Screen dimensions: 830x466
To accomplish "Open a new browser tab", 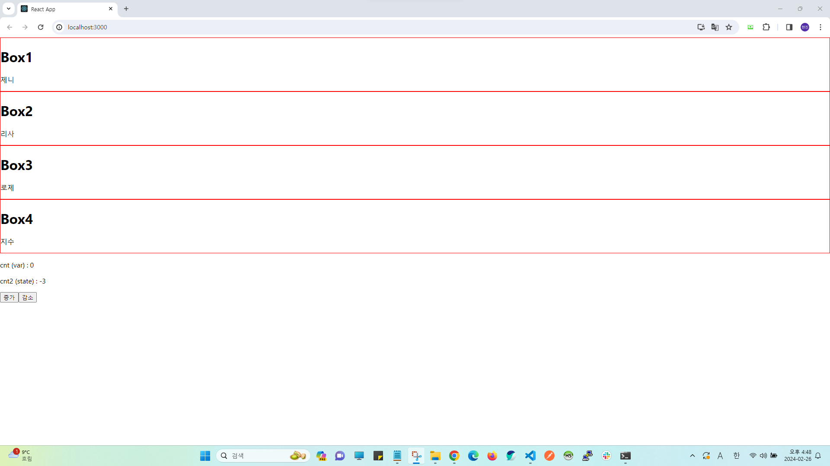I will tap(126, 9).
